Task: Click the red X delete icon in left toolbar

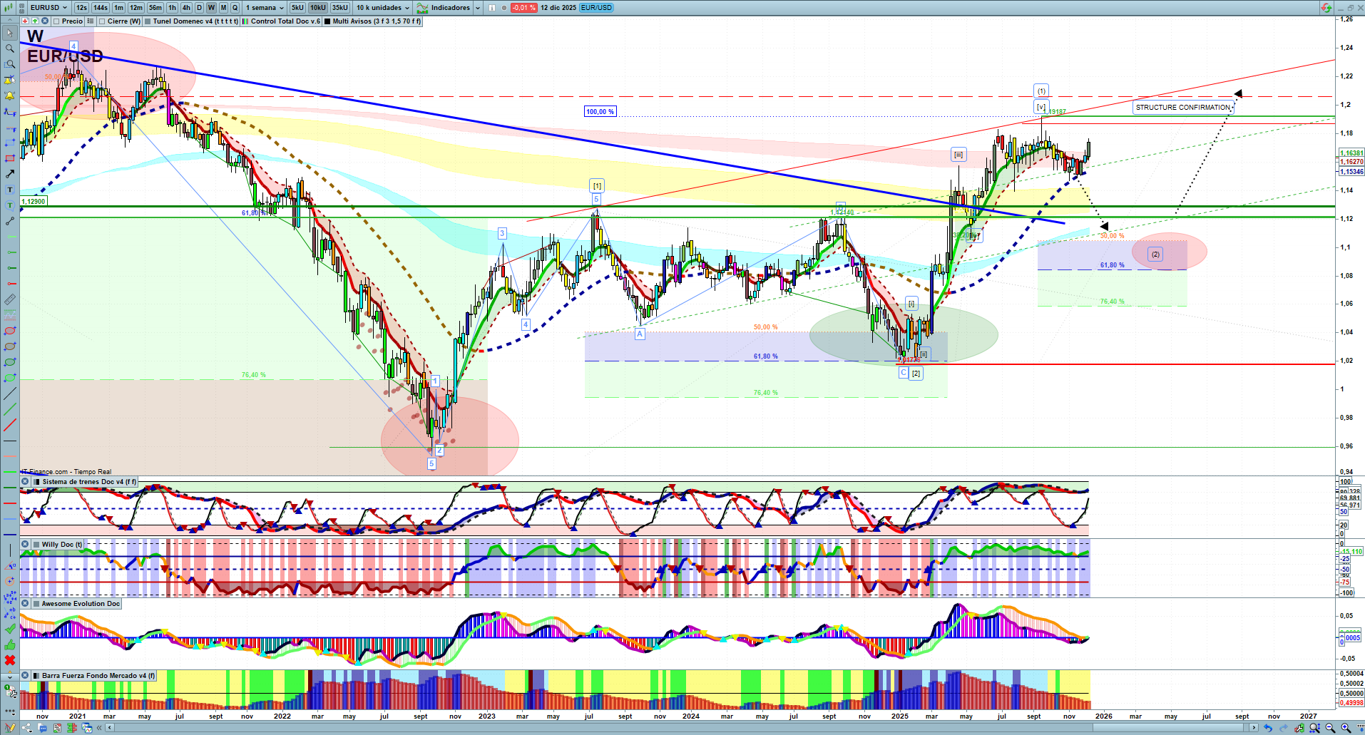Action: click(10, 660)
